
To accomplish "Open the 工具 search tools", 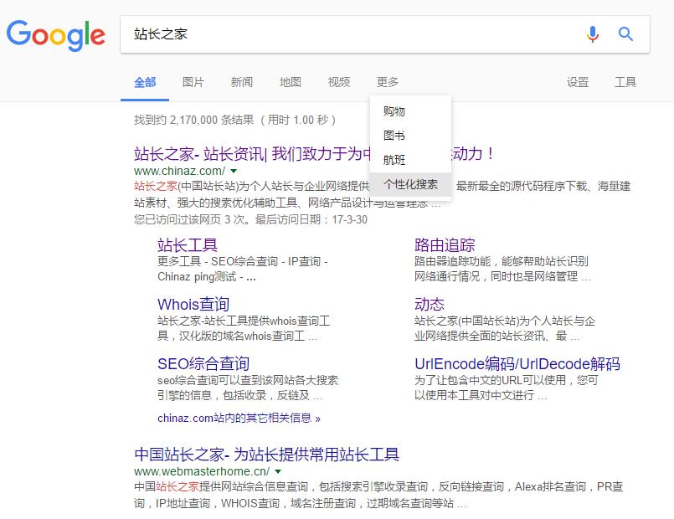I will 625,82.
